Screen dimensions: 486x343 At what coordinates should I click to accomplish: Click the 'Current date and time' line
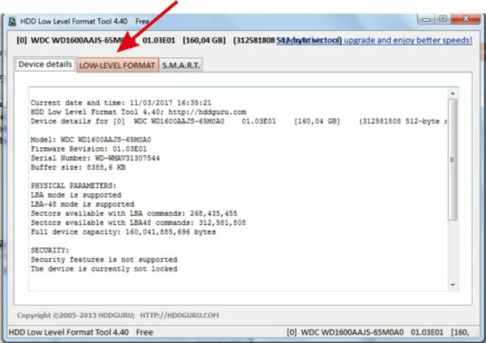click(x=121, y=103)
